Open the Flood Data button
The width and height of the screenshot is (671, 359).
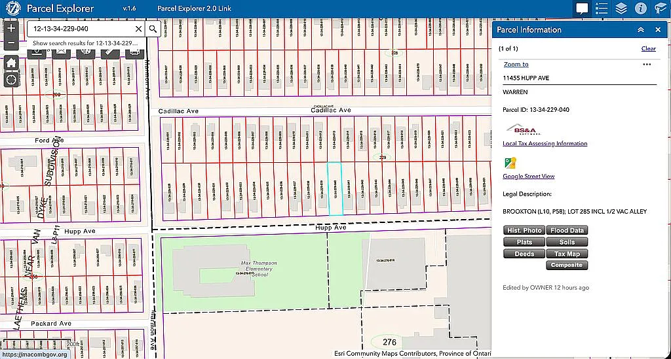click(x=567, y=231)
